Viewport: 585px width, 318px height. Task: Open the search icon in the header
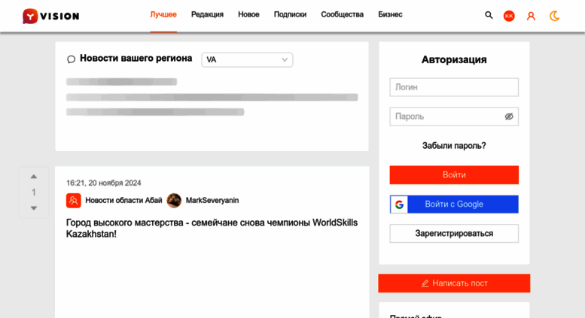pyautogui.click(x=489, y=15)
